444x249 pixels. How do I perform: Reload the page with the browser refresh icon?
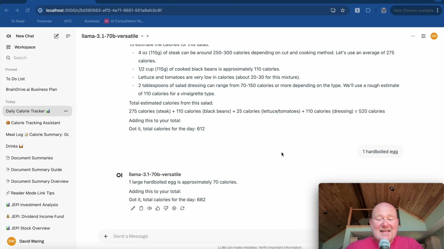click(x=27, y=10)
